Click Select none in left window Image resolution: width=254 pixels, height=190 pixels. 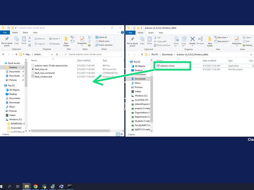coord(103,41)
